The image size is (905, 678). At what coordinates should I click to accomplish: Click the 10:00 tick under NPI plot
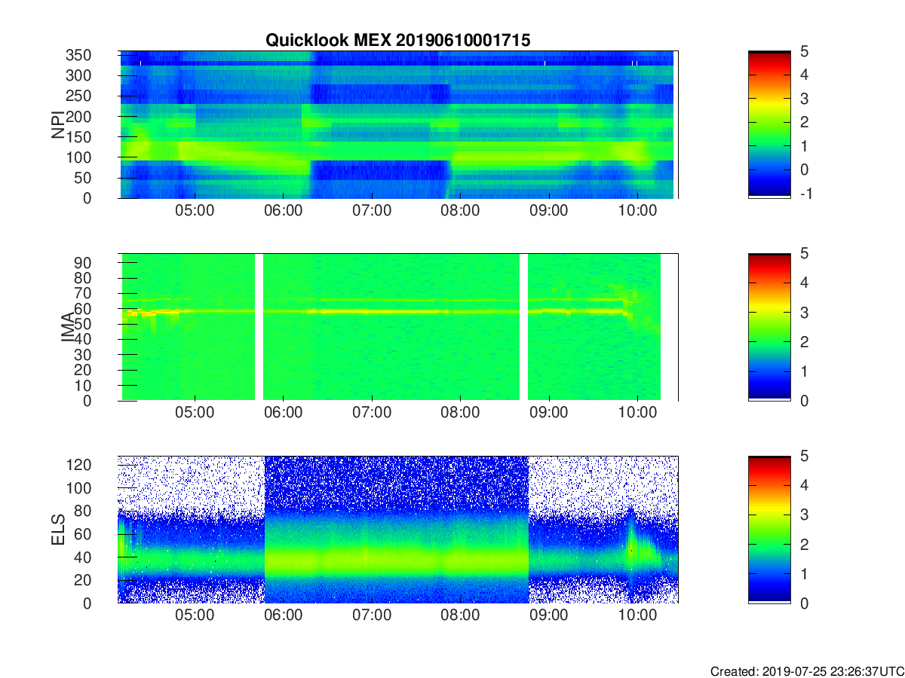pyautogui.click(x=637, y=212)
